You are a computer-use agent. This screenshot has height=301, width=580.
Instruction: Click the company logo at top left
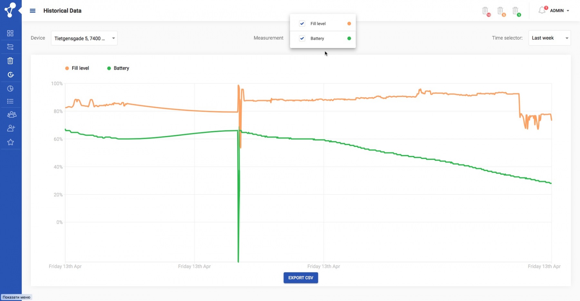10,10
